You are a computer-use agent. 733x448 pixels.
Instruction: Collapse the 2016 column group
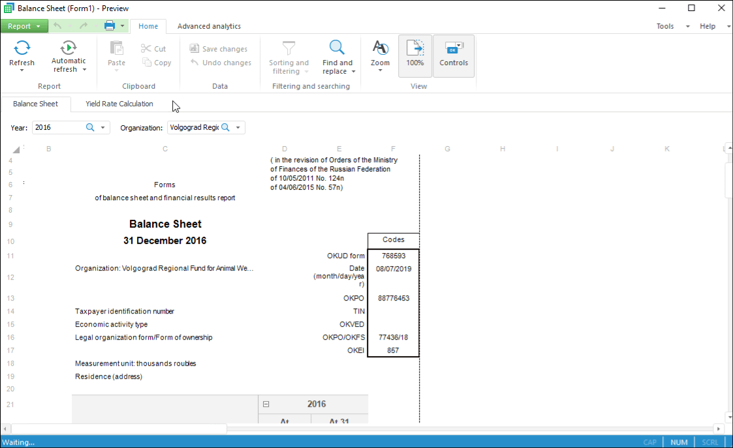tap(266, 404)
